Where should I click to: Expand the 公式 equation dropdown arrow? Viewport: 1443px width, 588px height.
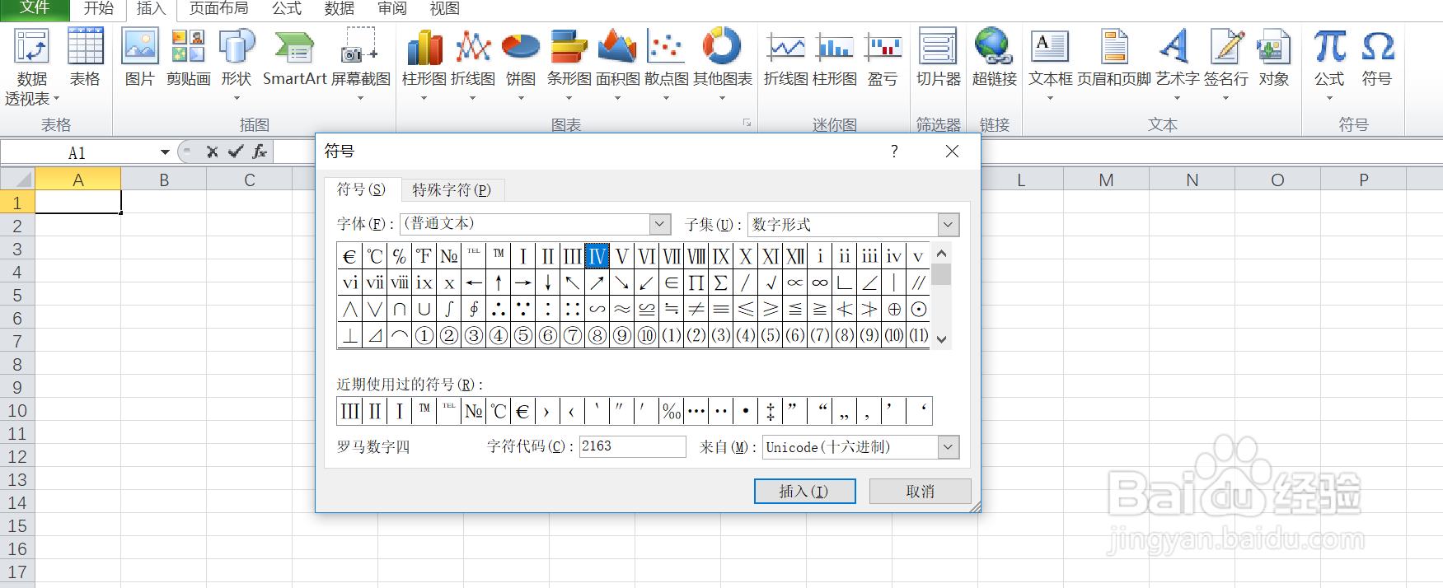click(x=1329, y=98)
